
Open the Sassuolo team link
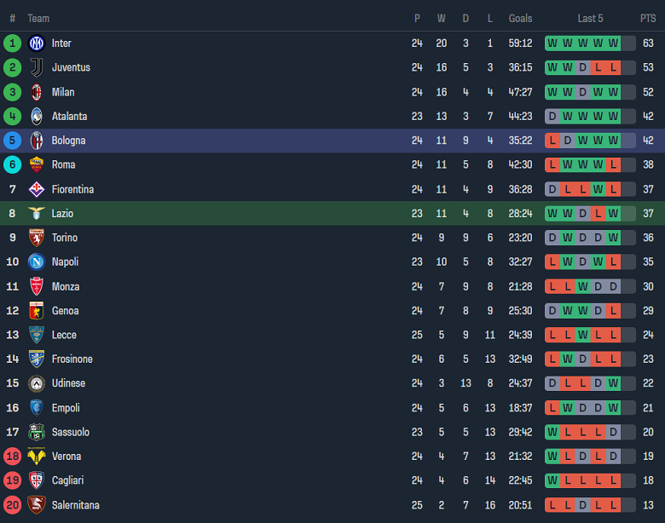70,432
